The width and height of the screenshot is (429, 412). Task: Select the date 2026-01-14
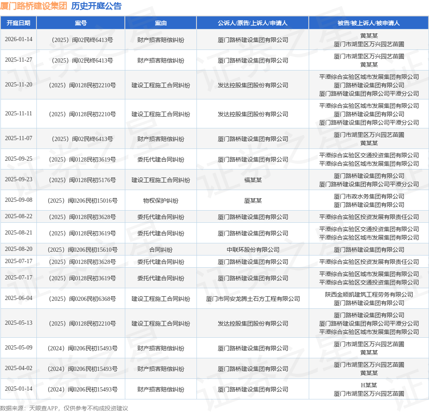pyautogui.click(x=18, y=39)
